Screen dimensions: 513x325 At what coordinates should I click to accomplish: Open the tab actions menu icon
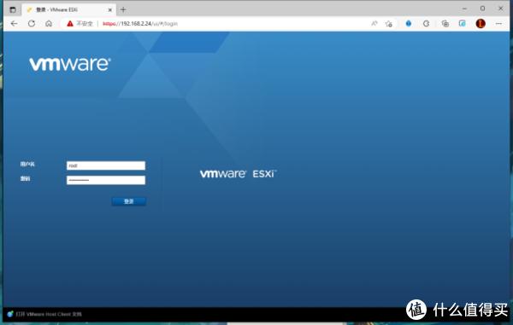pos(13,9)
